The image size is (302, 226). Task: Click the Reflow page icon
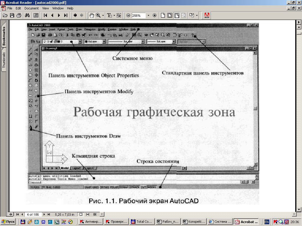tap(183, 15)
